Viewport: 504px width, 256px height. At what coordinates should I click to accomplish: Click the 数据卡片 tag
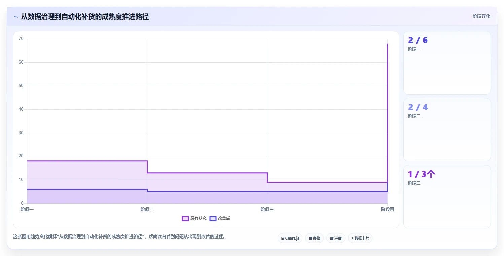pyautogui.click(x=360, y=238)
